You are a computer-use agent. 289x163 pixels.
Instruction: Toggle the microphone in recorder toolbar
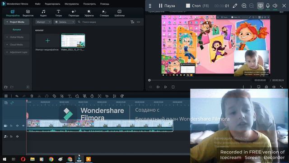pos(268,6)
